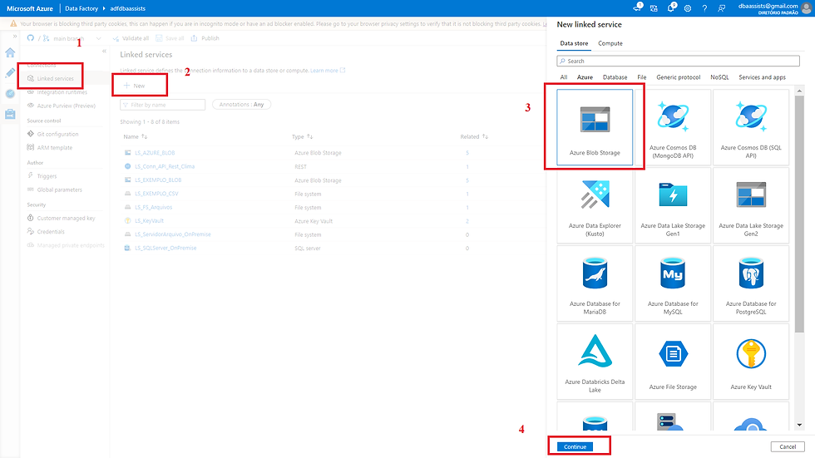
Task: Open the Home icon in left rail
Action: [10, 52]
